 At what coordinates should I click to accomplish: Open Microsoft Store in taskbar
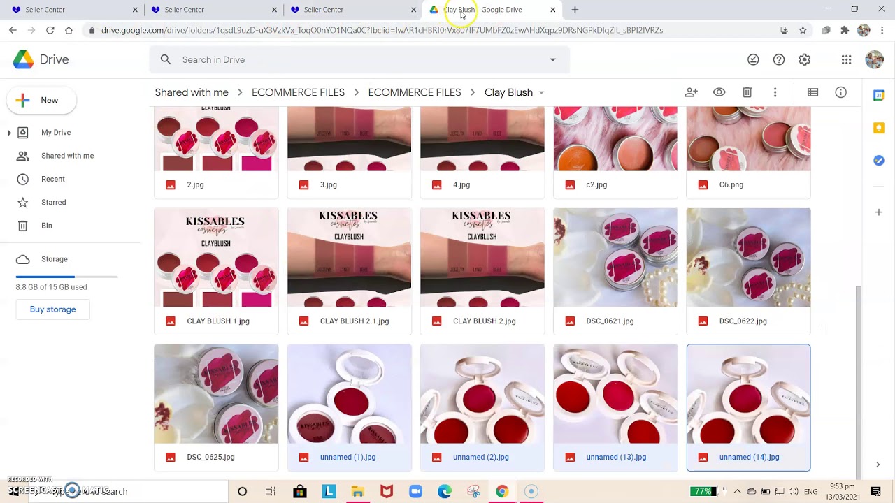pos(300,491)
